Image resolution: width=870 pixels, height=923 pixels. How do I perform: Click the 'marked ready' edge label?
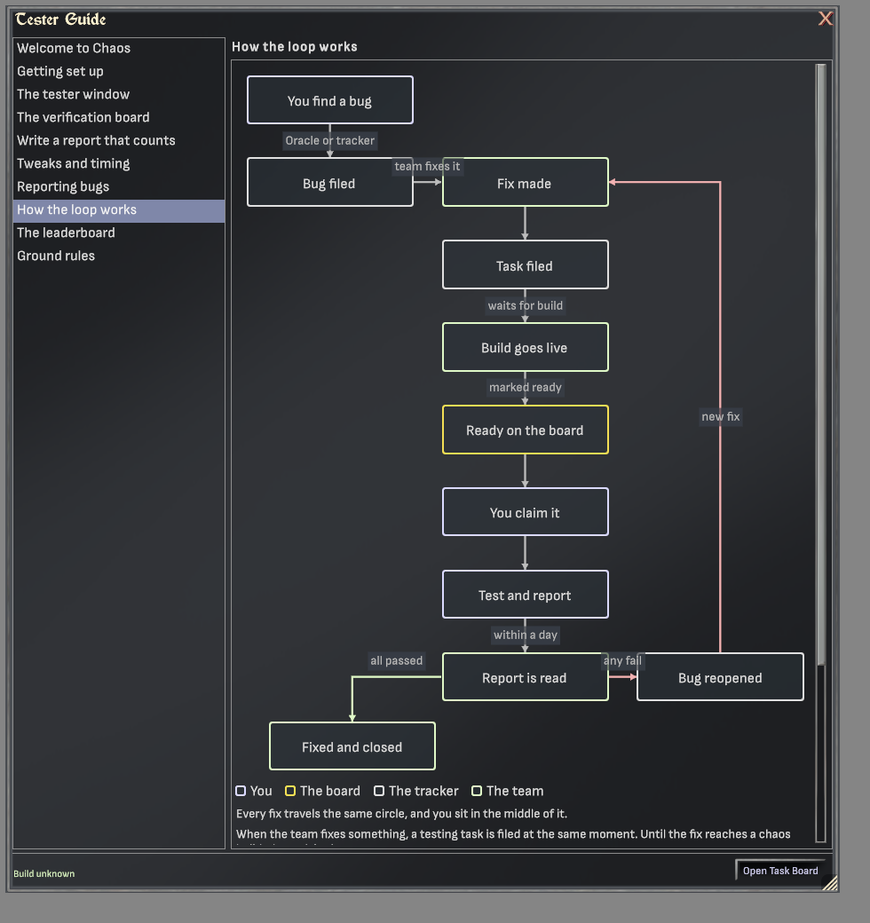[526, 387]
